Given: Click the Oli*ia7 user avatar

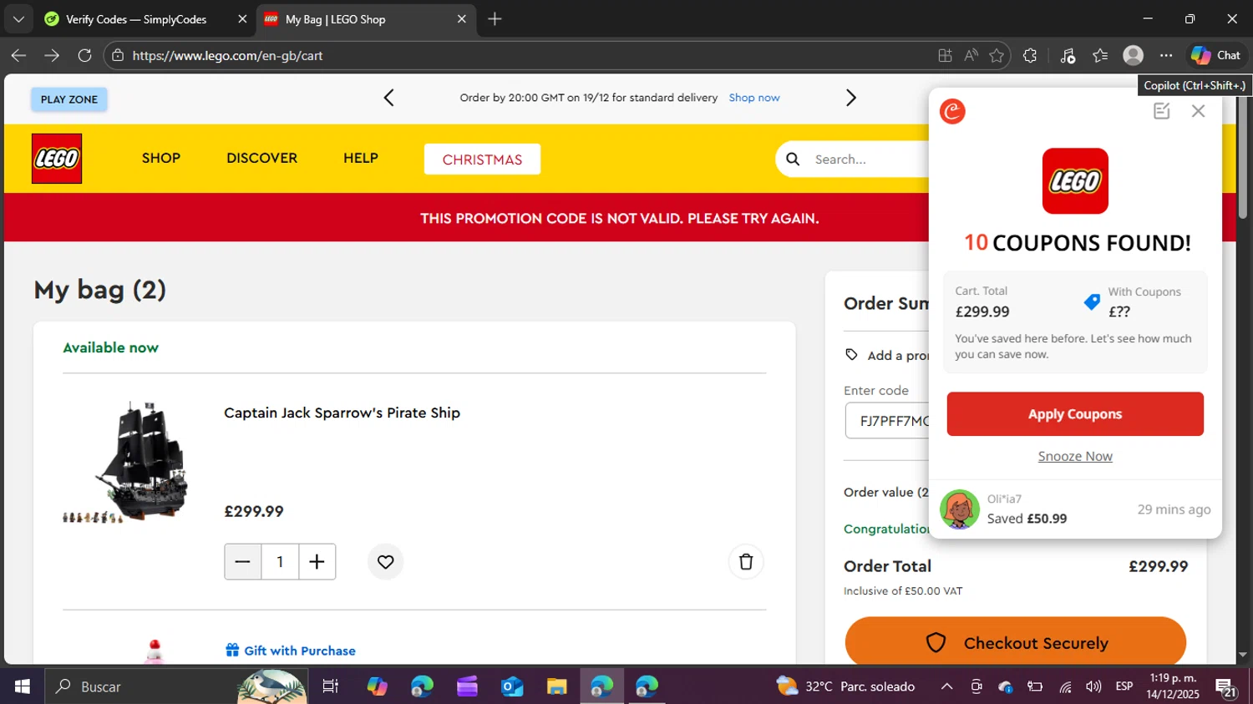Looking at the screenshot, I should click(959, 509).
